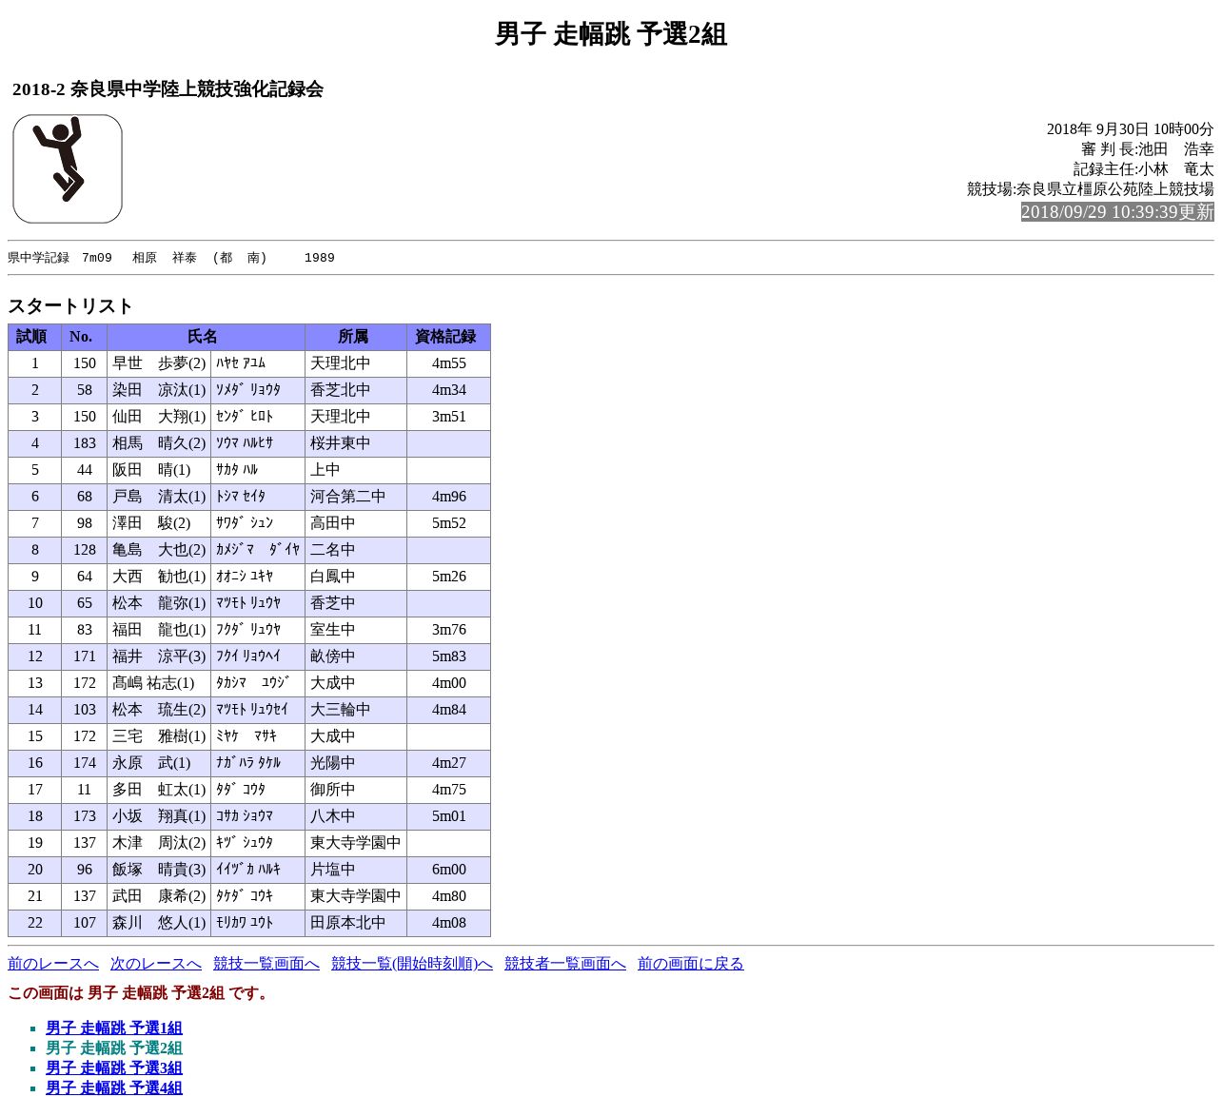Open 競技一覧(開始時刻順)へ link

pos(412,964)
